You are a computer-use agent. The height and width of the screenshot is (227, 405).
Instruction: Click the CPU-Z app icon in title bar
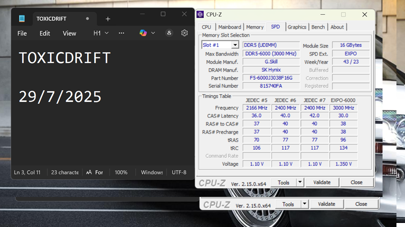(x=200, y=14)
